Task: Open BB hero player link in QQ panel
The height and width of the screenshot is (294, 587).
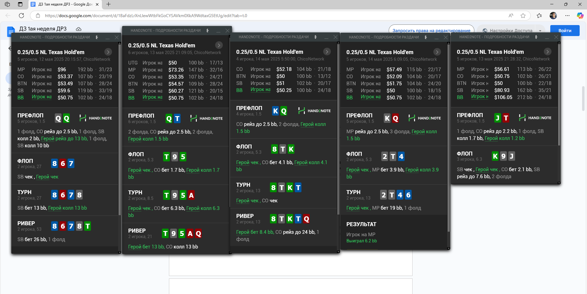Action: coord(42,97)
